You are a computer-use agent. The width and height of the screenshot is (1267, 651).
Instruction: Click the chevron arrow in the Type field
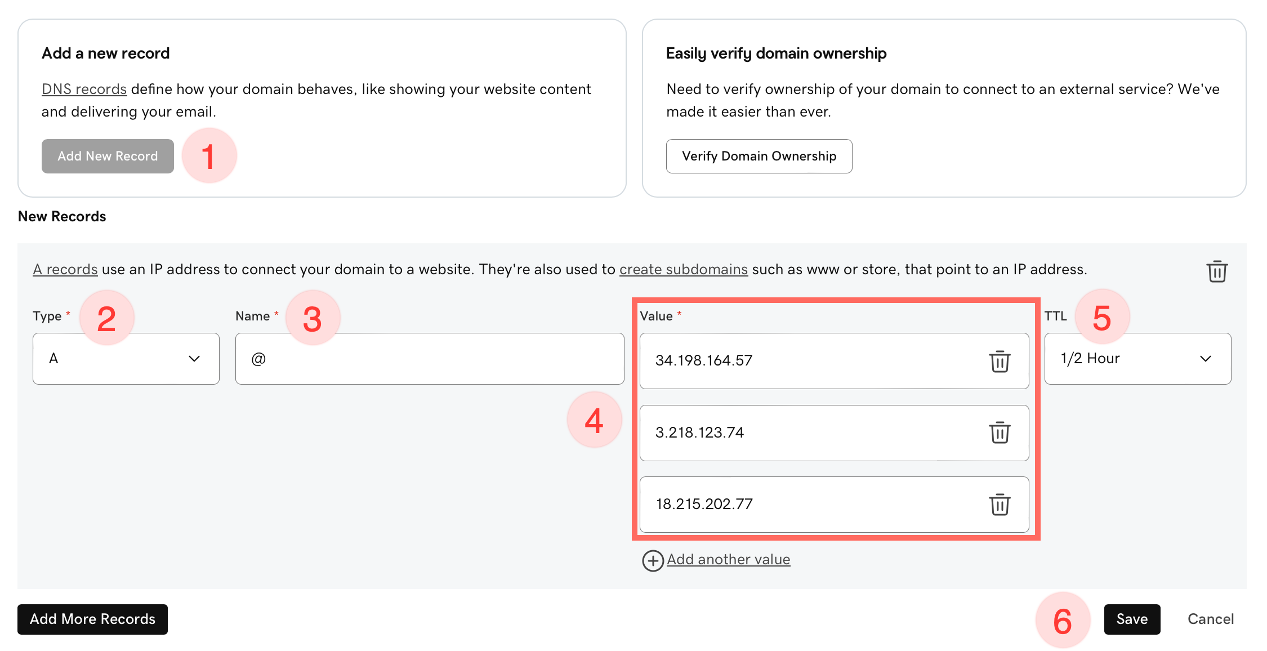point(194,359)
